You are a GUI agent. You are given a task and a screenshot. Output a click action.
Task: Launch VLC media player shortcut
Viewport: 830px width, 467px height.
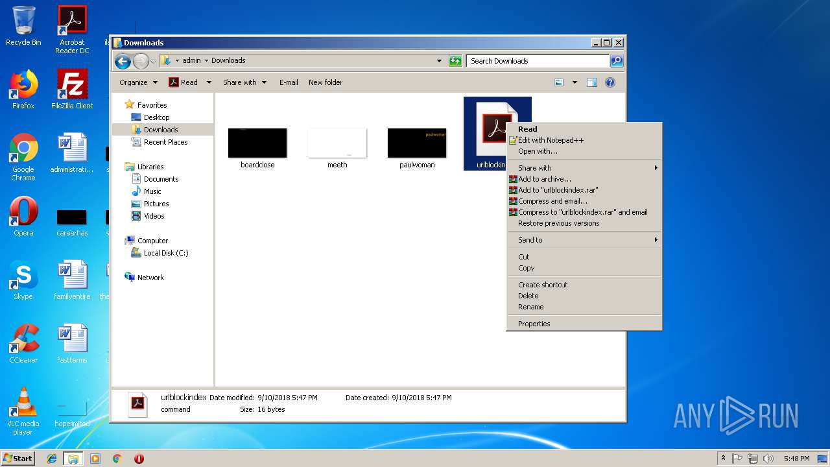[x=23, y=412]
